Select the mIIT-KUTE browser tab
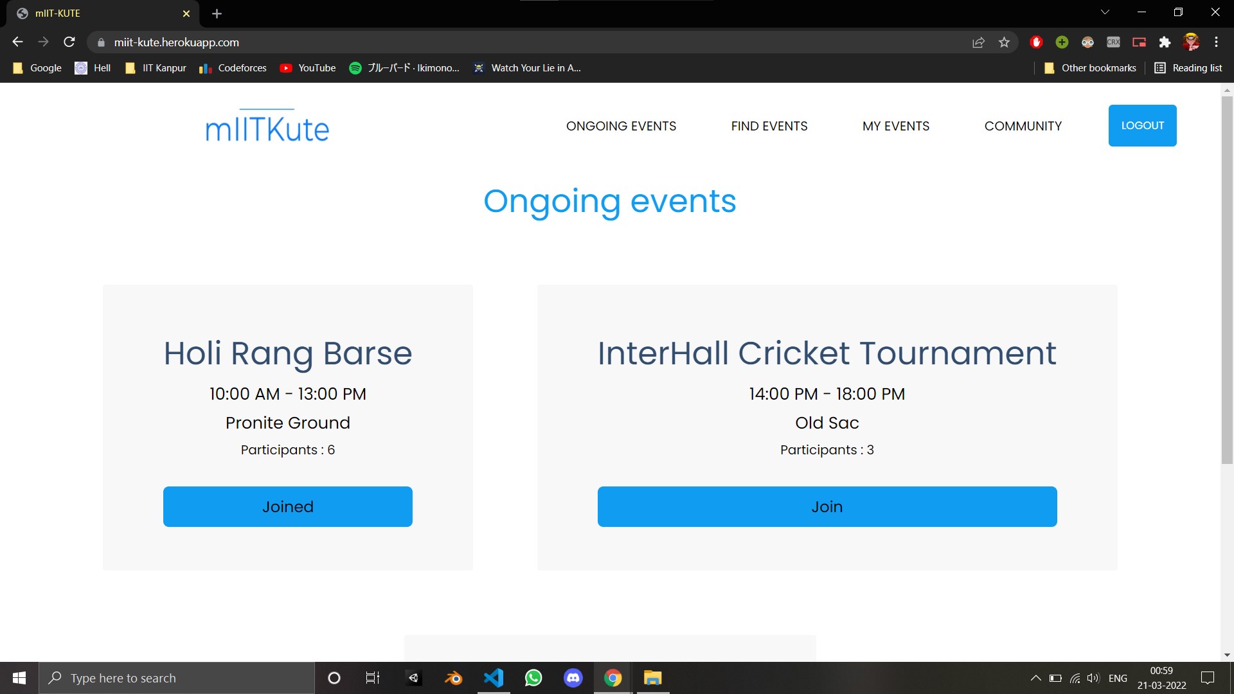Viewport: 1234px width, 694px height. 103,13
